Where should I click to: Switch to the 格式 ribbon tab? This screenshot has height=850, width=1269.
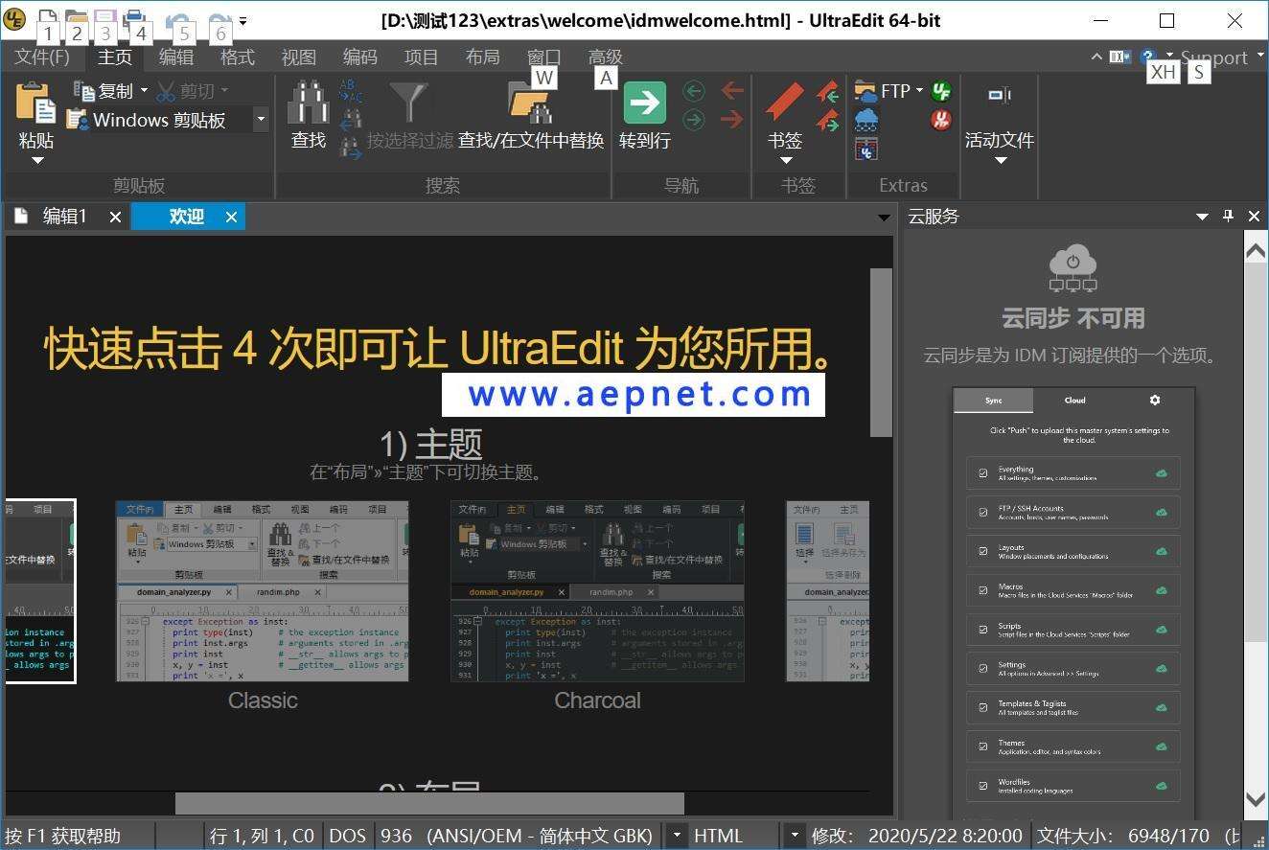click(238, 57)
